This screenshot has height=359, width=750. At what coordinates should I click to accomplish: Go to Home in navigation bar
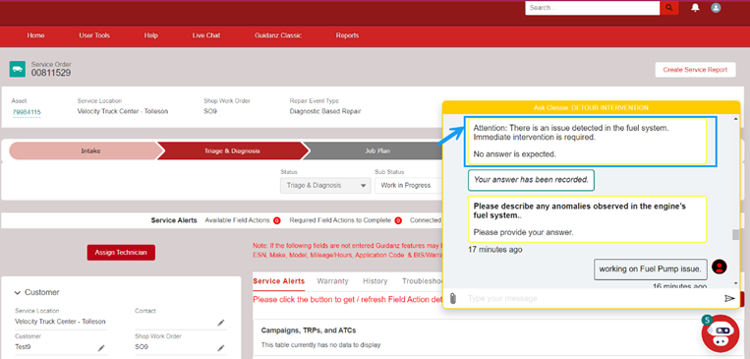pos(35,35)
